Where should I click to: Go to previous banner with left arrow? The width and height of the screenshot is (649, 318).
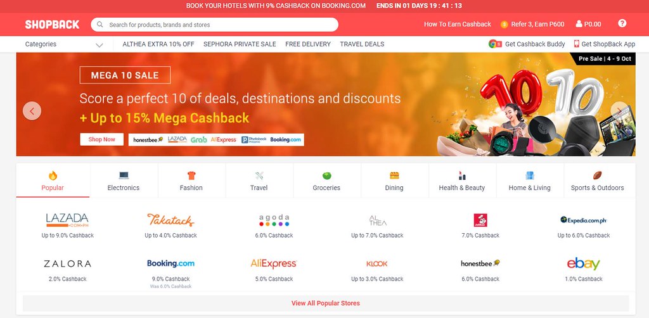[32, 111]
